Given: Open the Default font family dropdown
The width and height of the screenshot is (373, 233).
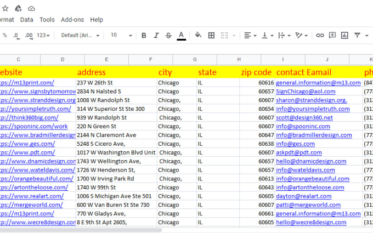Looking at the screenshot, I should (x=80, y=36).
